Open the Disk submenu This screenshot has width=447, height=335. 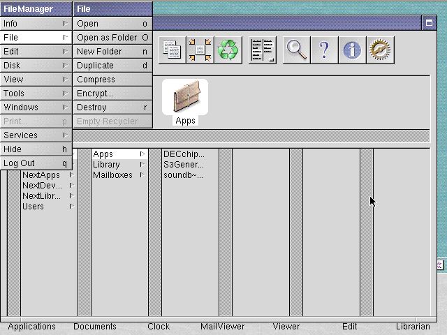[36, 66]
